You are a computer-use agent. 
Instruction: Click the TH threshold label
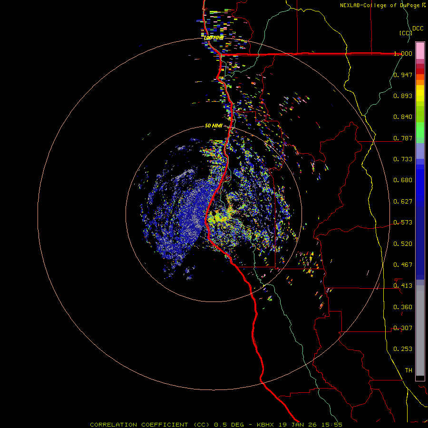pyautogui.click(x=409, y=370)
